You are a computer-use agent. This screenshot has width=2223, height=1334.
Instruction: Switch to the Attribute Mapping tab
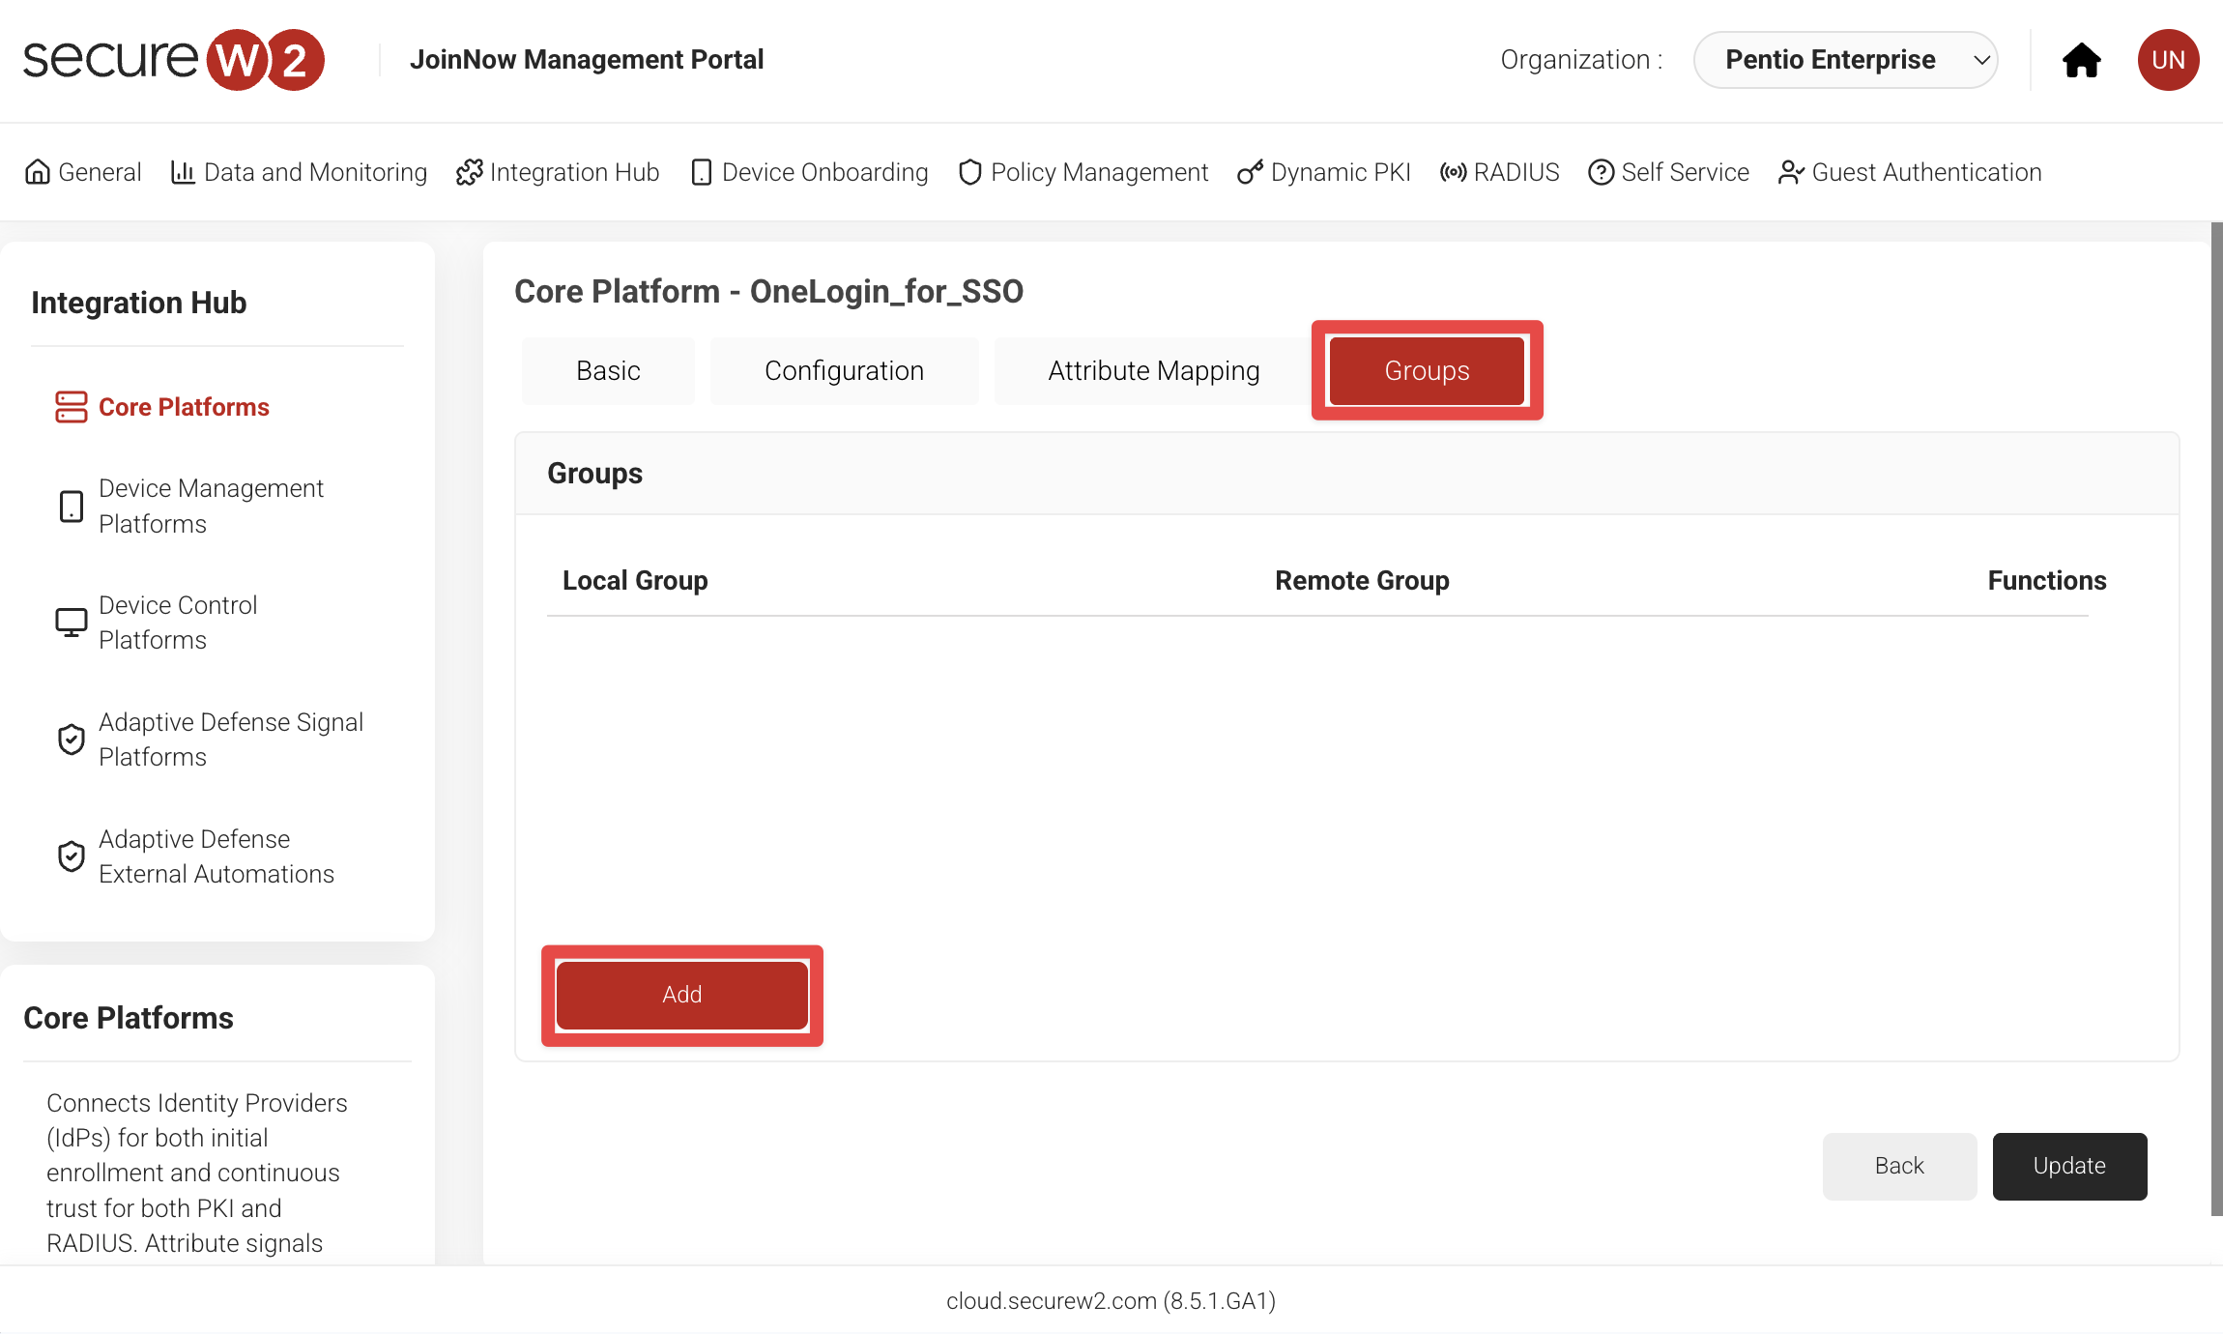1154,371
